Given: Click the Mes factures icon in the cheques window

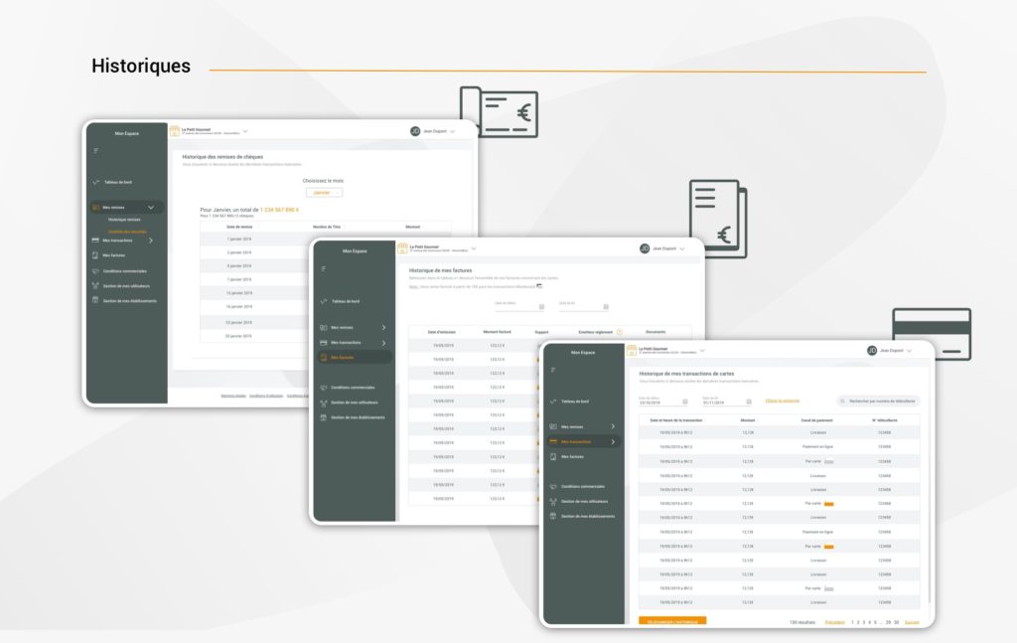Looking at the screenshot, I should pos(96,255).
